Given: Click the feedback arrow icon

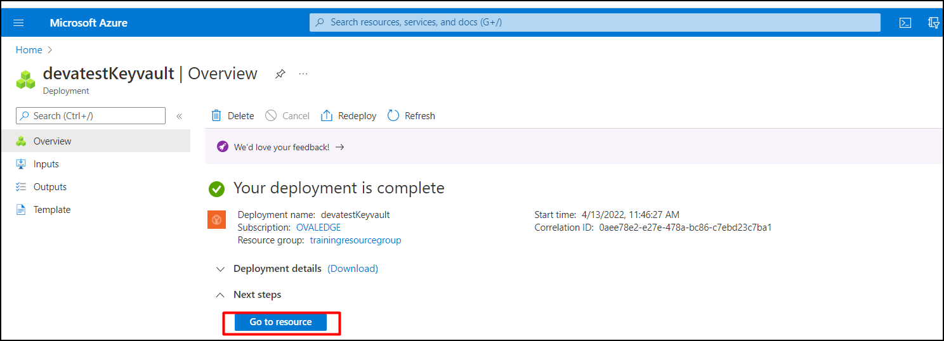Looking at the screenshot, I should click(x=340, y=147).
